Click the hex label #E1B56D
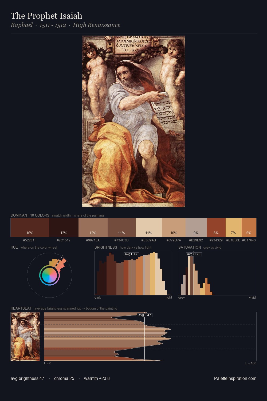The image size is (267, 401). pos(233,240)
